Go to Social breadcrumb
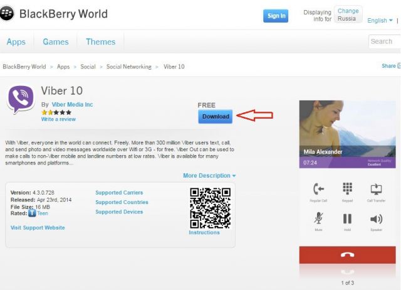Image resolution: width=401 pixels, height=290 pixels. tap(88, 67)
